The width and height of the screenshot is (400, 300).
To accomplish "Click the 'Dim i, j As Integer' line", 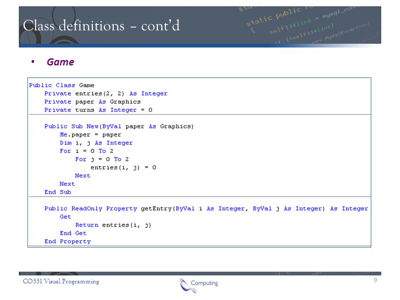I will (x=96, y=143).
